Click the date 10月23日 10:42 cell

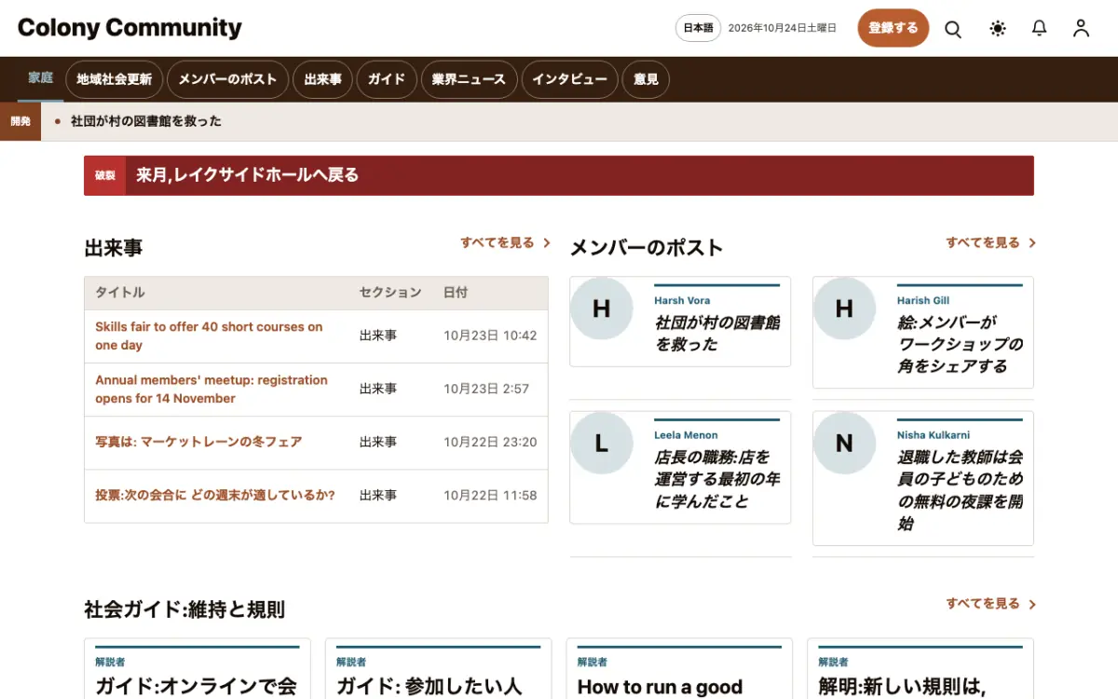[x=490, y=336]
